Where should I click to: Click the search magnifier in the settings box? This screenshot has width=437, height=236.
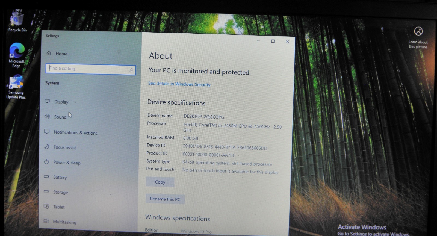point(131,70)
